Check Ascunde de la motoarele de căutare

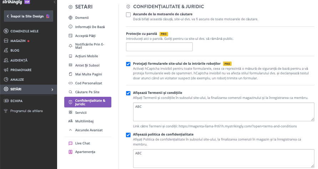[x=128, y=15]
